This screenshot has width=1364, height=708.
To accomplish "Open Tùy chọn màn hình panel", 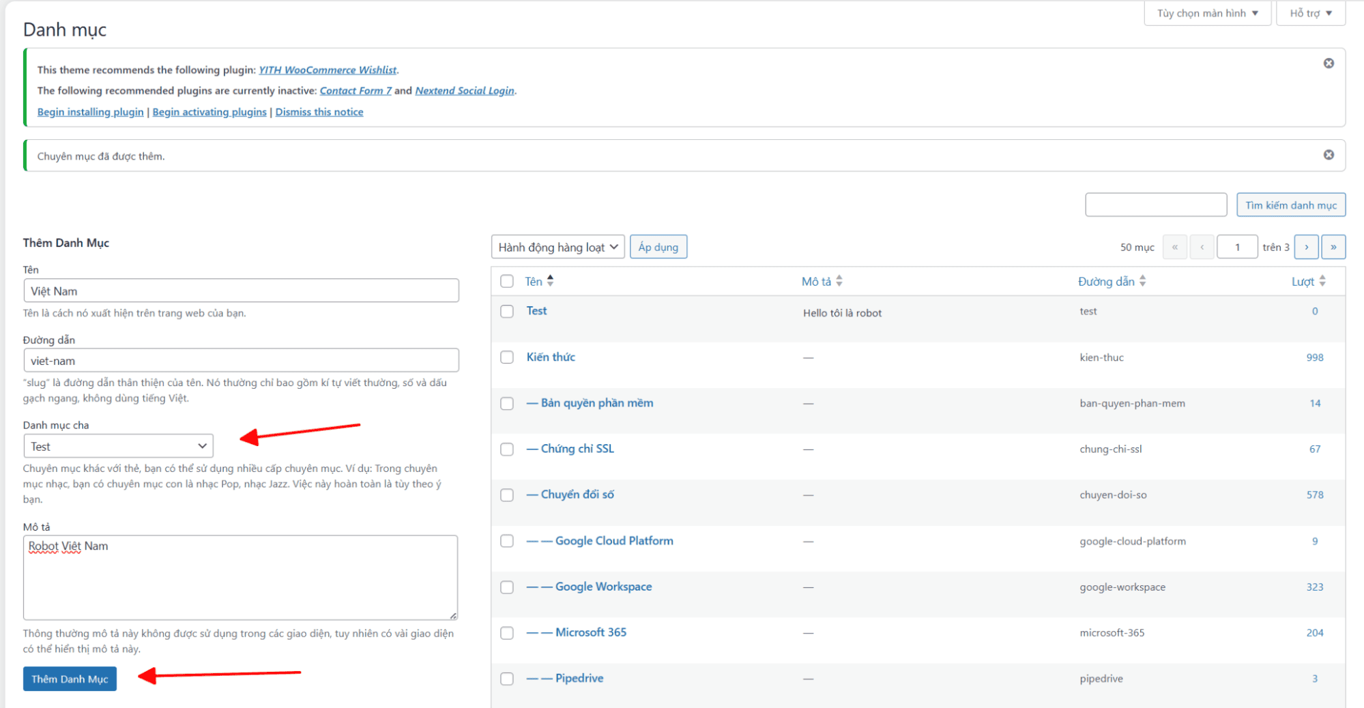I will pos(1206,13).
